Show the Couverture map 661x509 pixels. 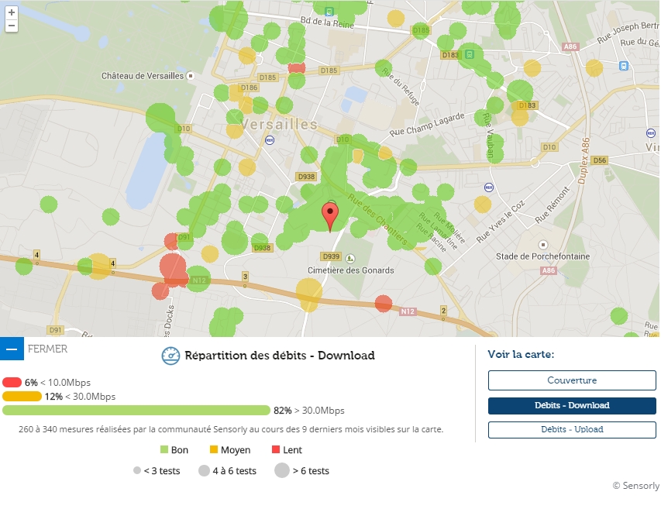point(572,380)
